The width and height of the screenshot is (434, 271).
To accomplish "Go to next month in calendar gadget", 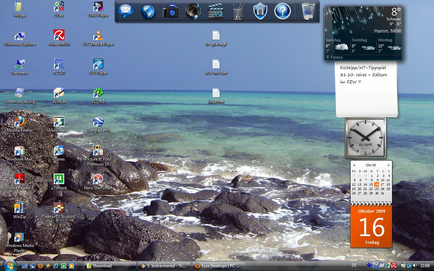I will point(389,165).
